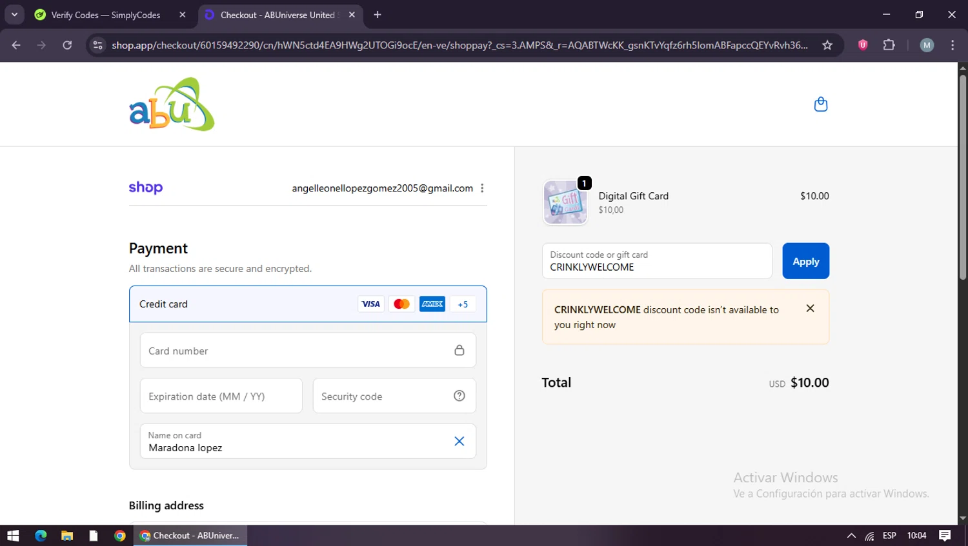The width and height of the screenshot is (968, 546).
Task: Bookmark this page with the star
Action: [827, 45]
